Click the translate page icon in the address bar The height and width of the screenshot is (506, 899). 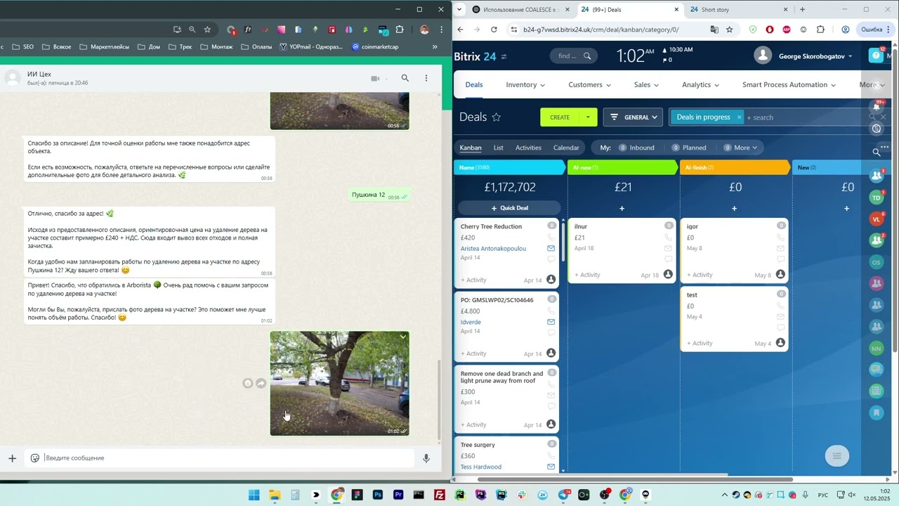pos(714,30)
